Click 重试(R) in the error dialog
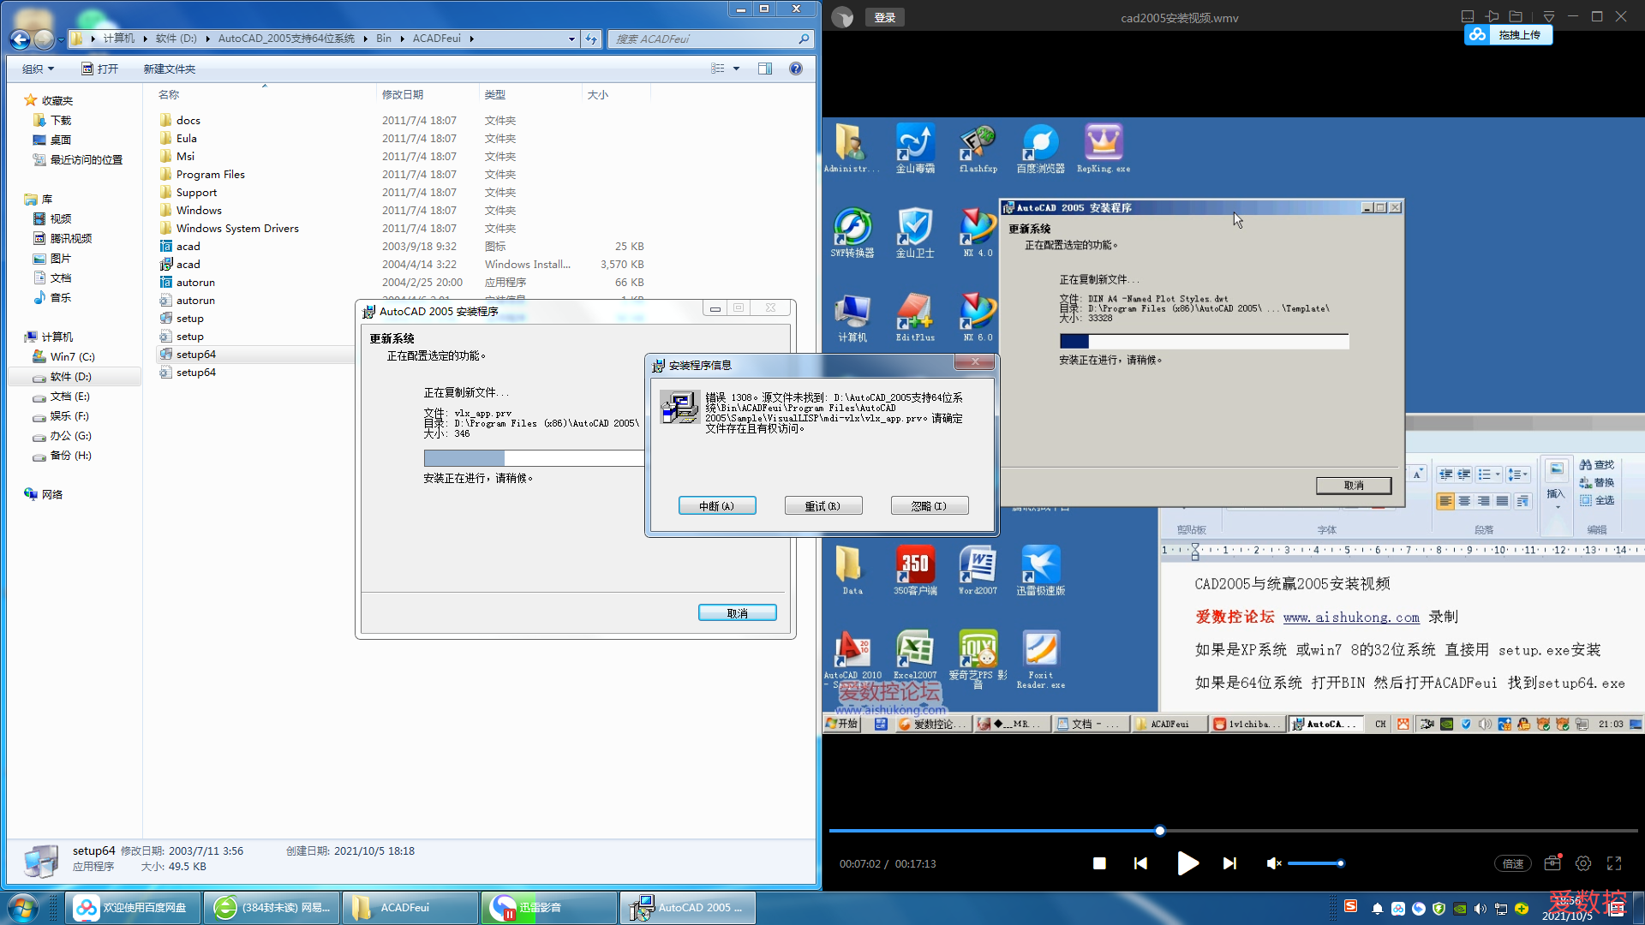1645x925 pixels. 823,506
